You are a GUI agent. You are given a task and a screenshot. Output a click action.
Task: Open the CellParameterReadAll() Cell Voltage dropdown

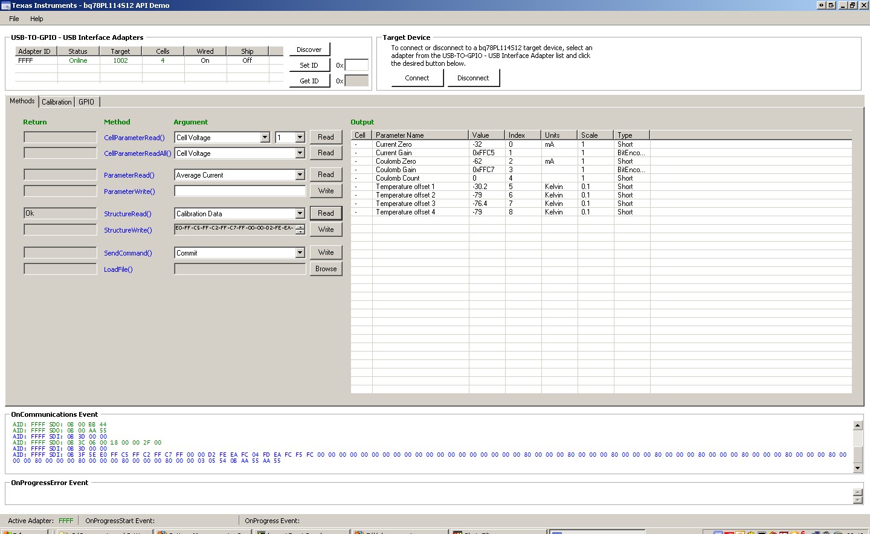coord(300,153)
